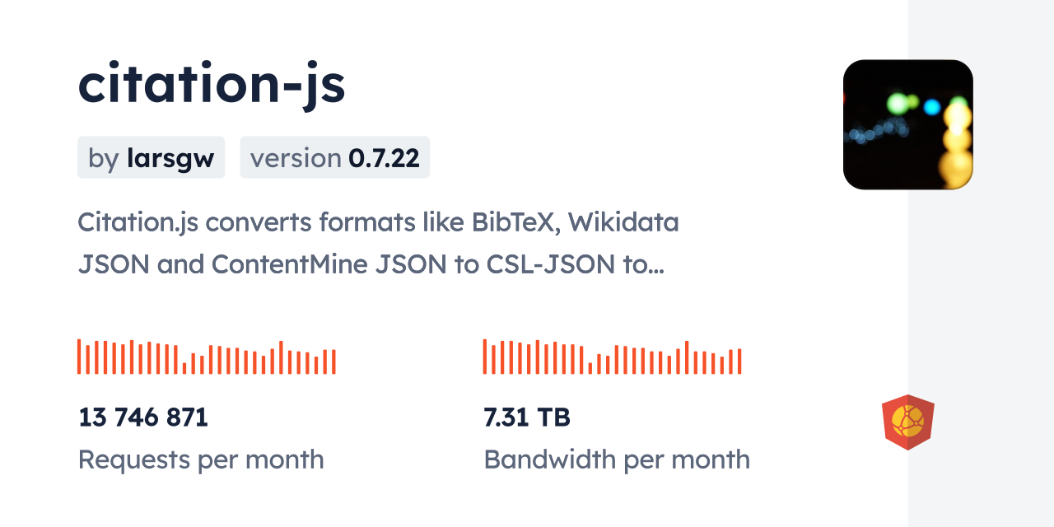Click the middle of the bandwidth sparkline chart
This screenshot has height=527, width=1054.
point(612,358)
